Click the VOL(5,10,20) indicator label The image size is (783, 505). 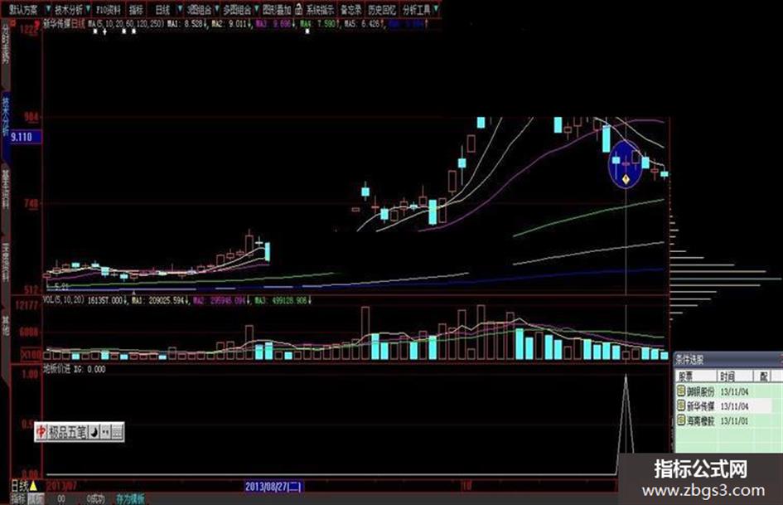click(x=64, y=300)
